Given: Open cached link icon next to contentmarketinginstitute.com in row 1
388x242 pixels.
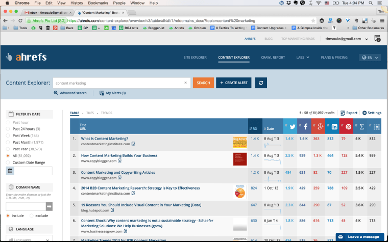Looking at the screenshot, I should coord(133,144).
